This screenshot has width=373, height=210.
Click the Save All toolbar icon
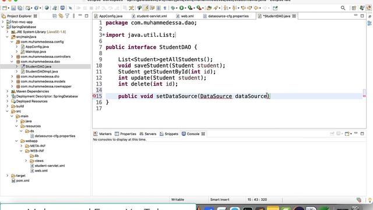click(x=20, y=8)
